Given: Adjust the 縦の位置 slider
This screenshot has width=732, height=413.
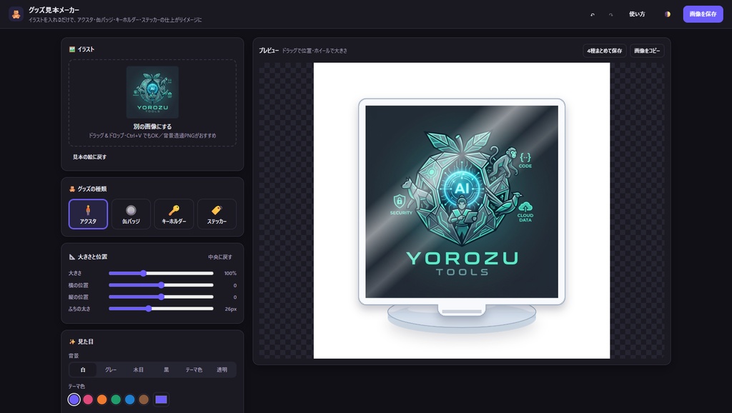Looking at the screenshot, I should [x=161, y=297].
